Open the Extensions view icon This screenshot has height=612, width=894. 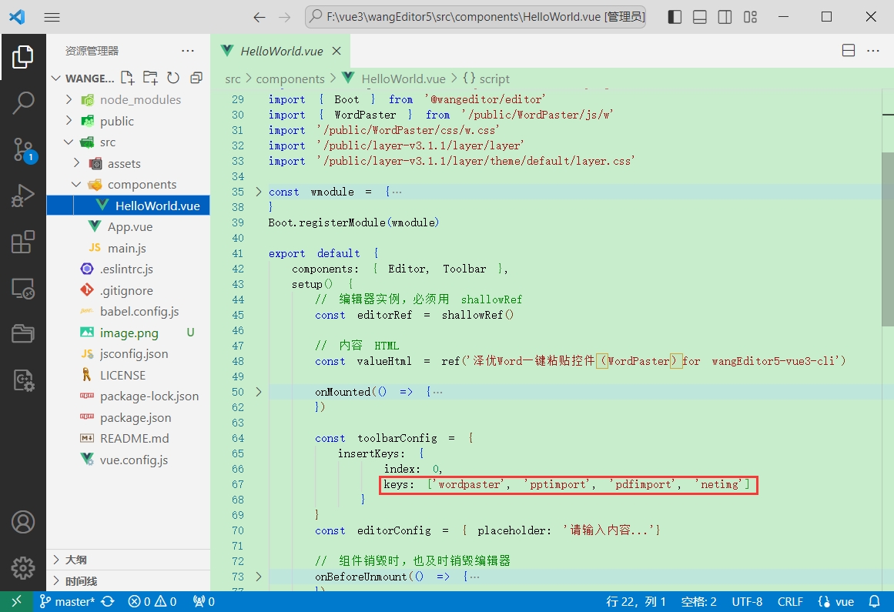pos(23,242)
